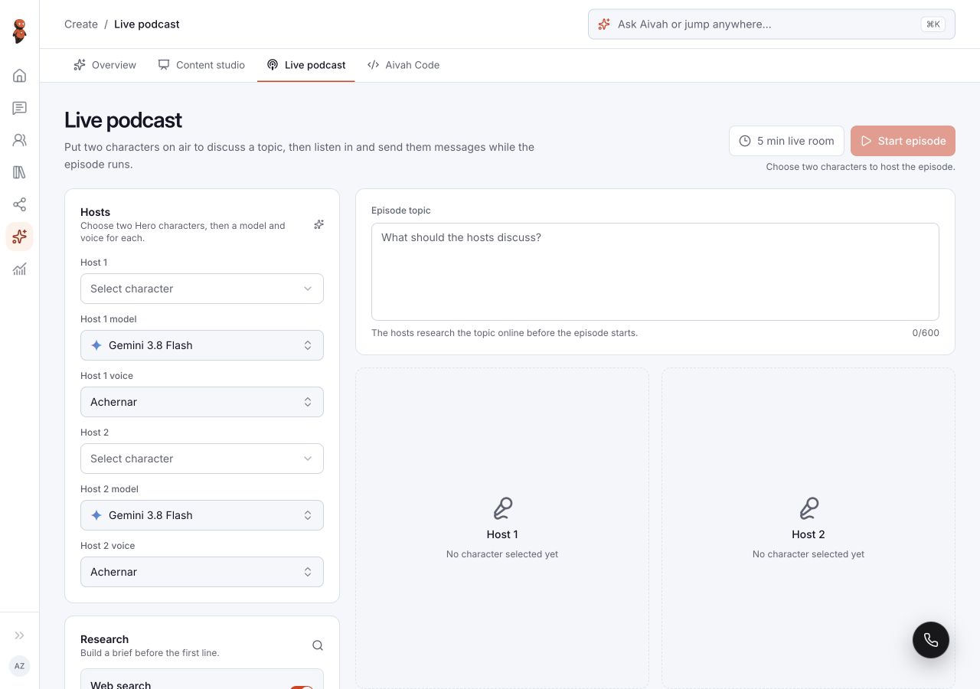Click the floating phone call button
Screen dimensions: 980x689
tap(931, 640)
